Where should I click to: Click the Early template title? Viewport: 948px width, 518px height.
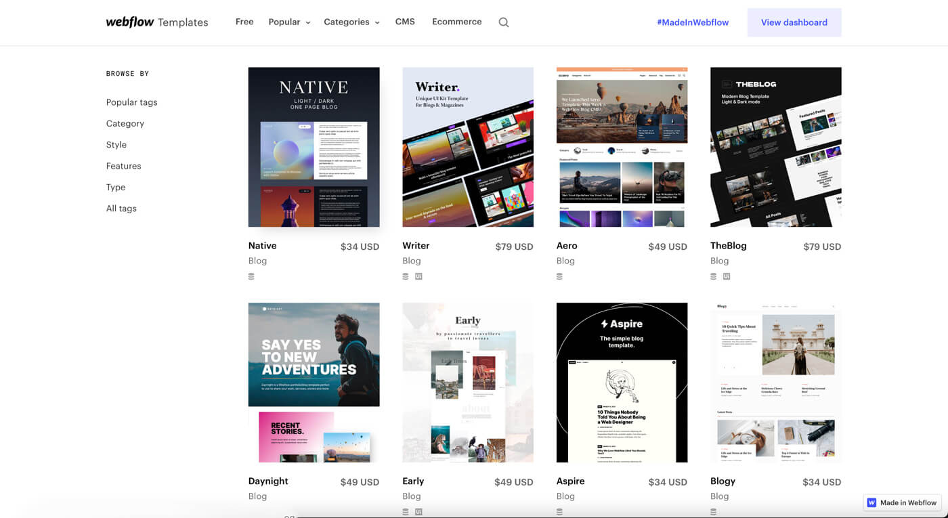413,481
